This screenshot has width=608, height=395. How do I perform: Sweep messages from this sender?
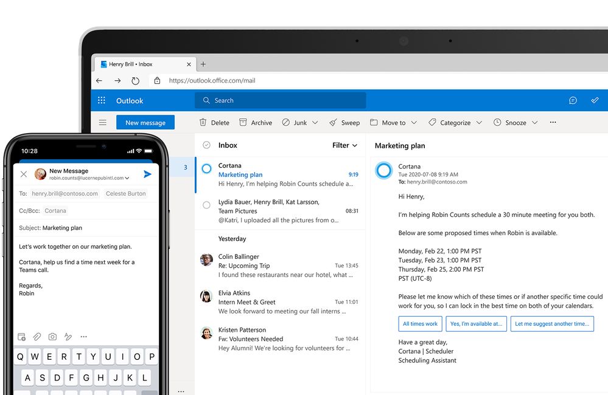click(x=344, y=122)
